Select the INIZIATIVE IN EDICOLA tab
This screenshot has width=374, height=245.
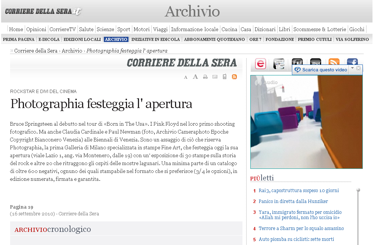[156, 39]
